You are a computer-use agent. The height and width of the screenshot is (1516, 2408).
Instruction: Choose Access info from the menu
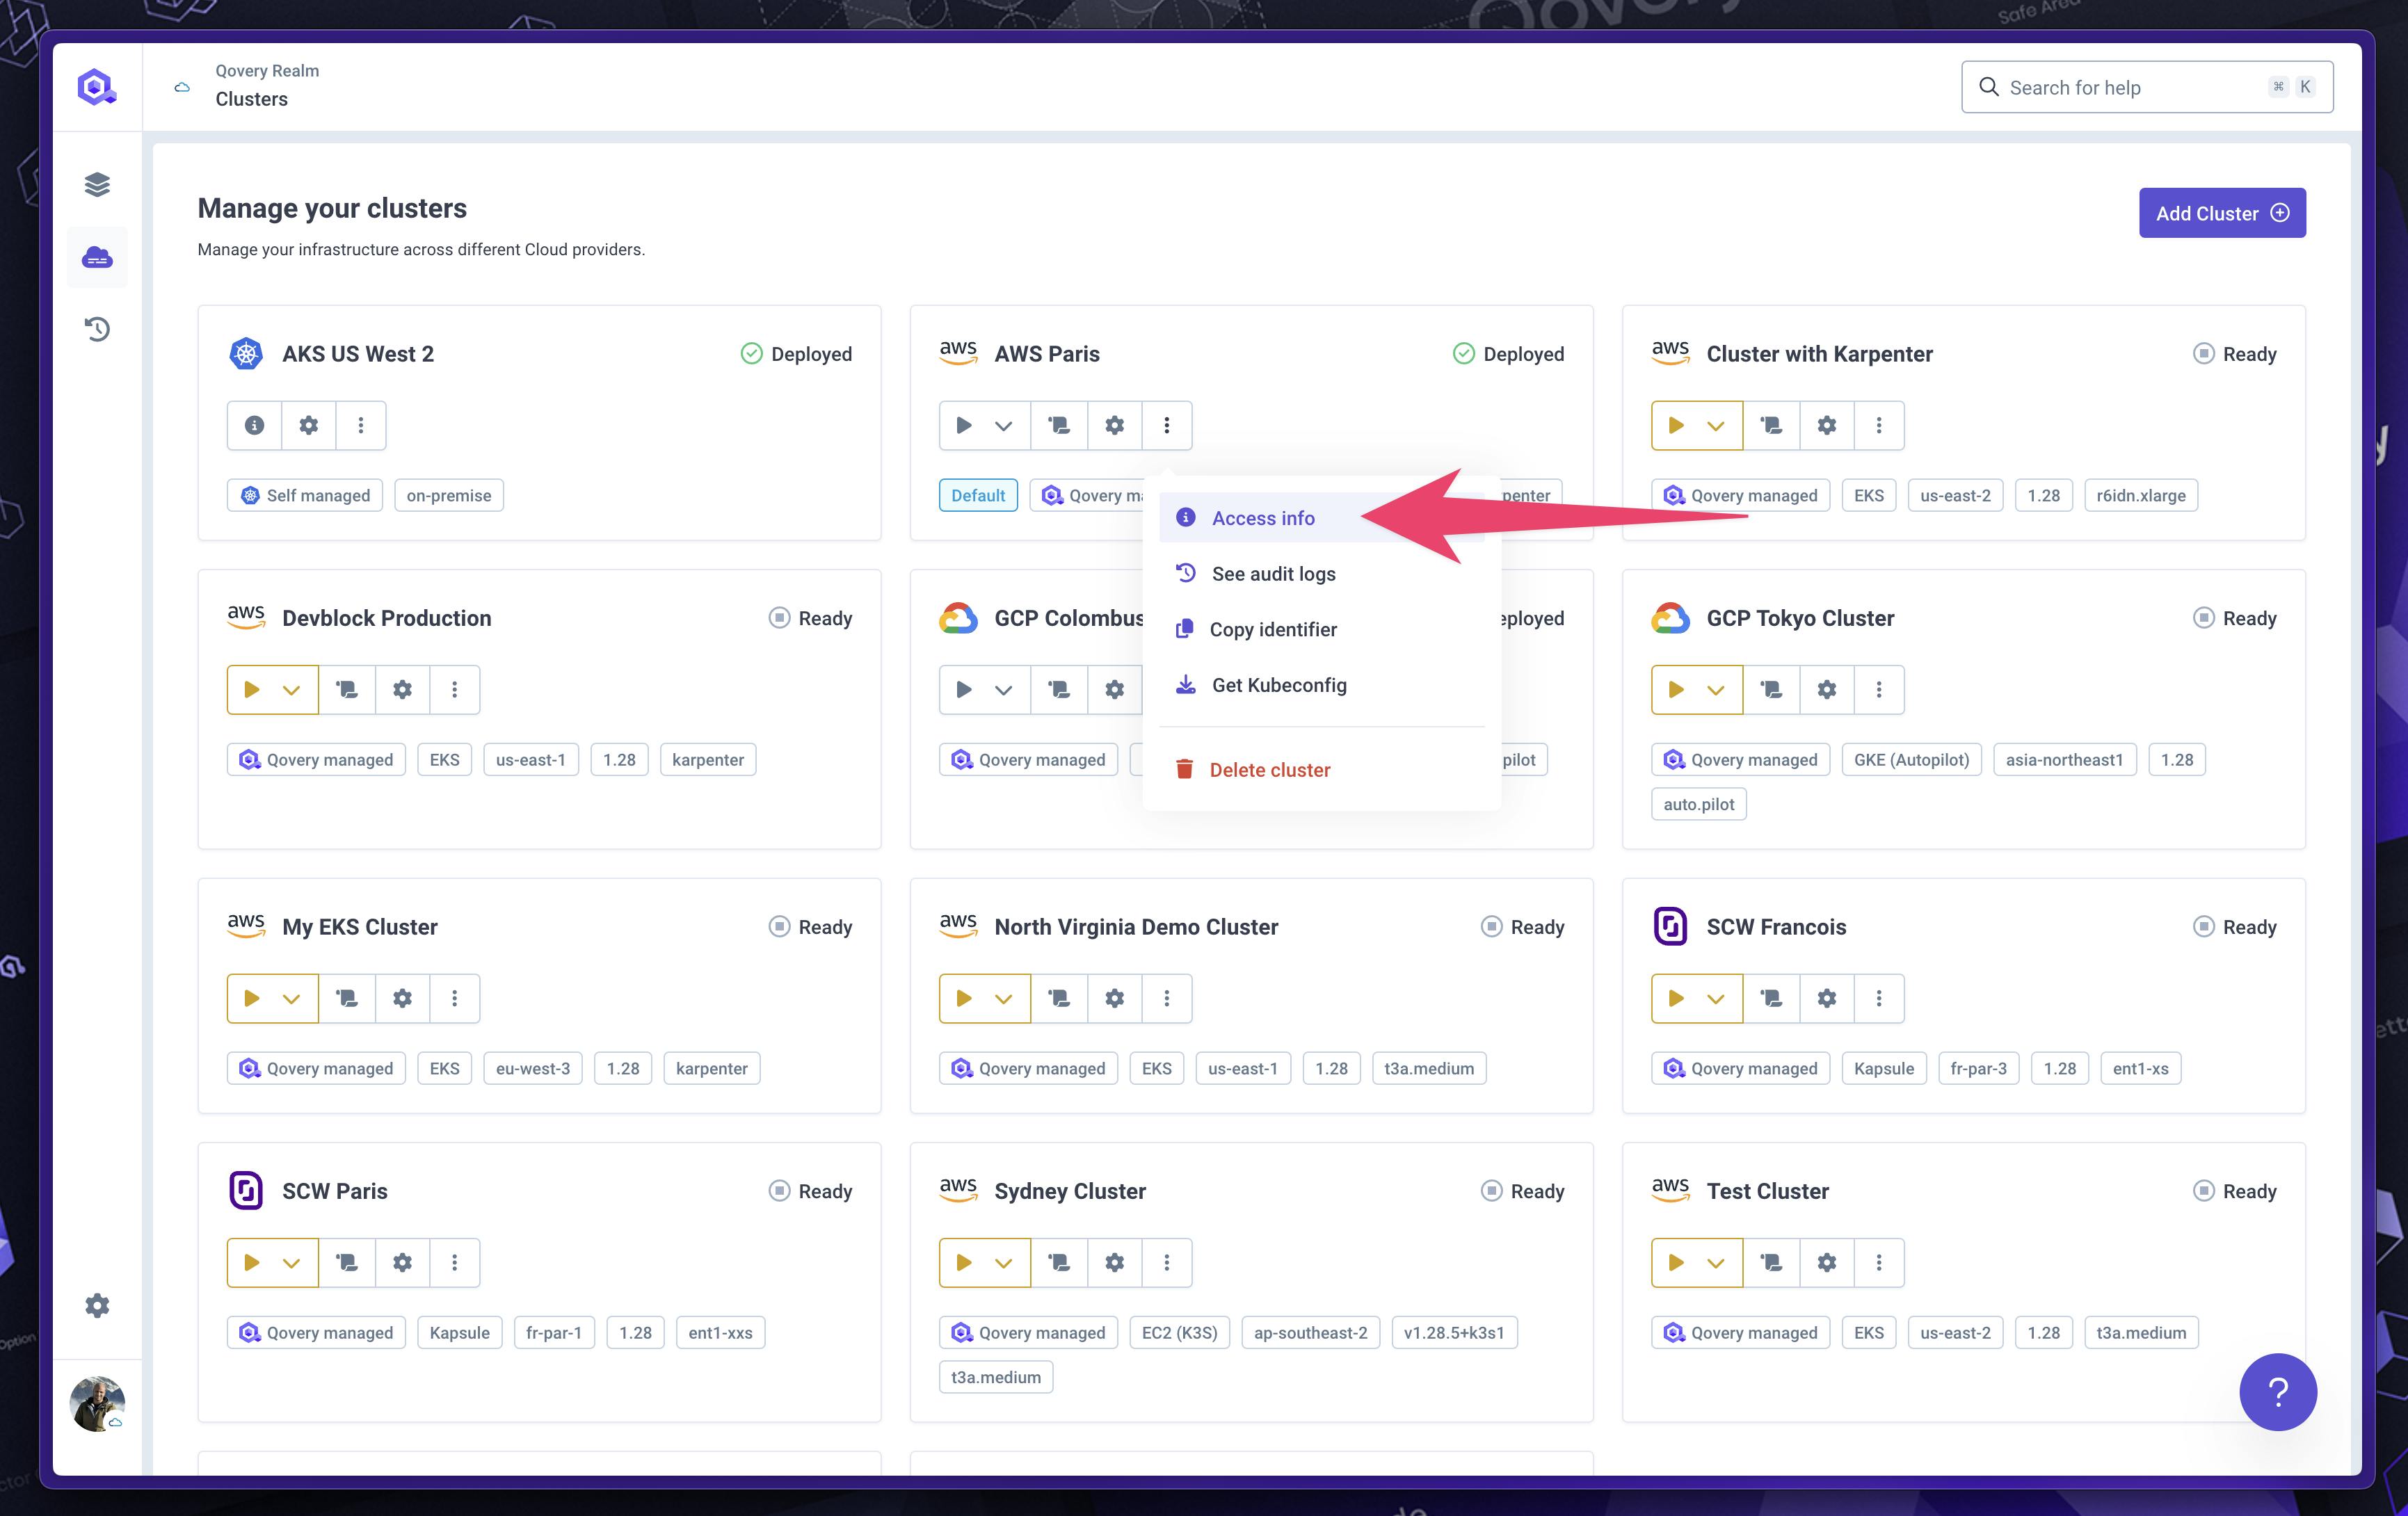pyautogui.click(x=1322, y=518)
